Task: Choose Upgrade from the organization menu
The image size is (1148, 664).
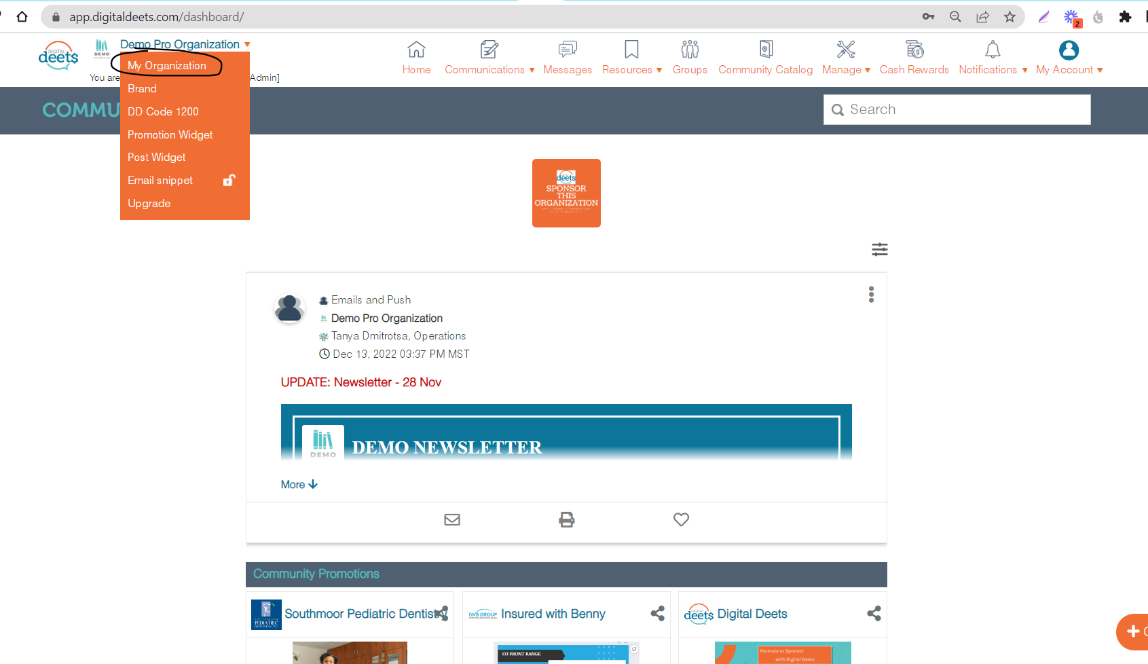Action: tap(149, 203)
